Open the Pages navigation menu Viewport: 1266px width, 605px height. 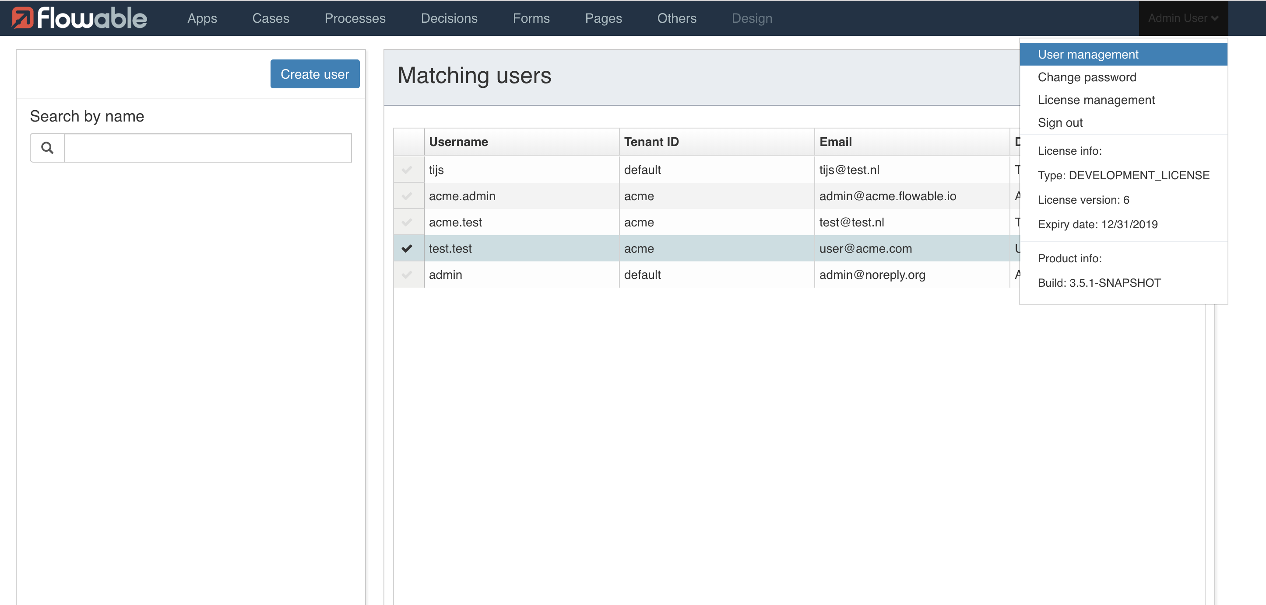(x=604, y=18)
